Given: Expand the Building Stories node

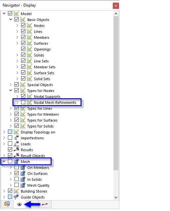Looking at the screenshot, I should (4, 191).
